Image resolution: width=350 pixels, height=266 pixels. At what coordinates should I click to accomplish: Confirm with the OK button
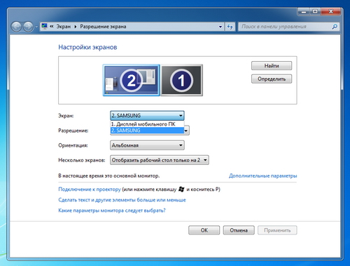(204, 230)
